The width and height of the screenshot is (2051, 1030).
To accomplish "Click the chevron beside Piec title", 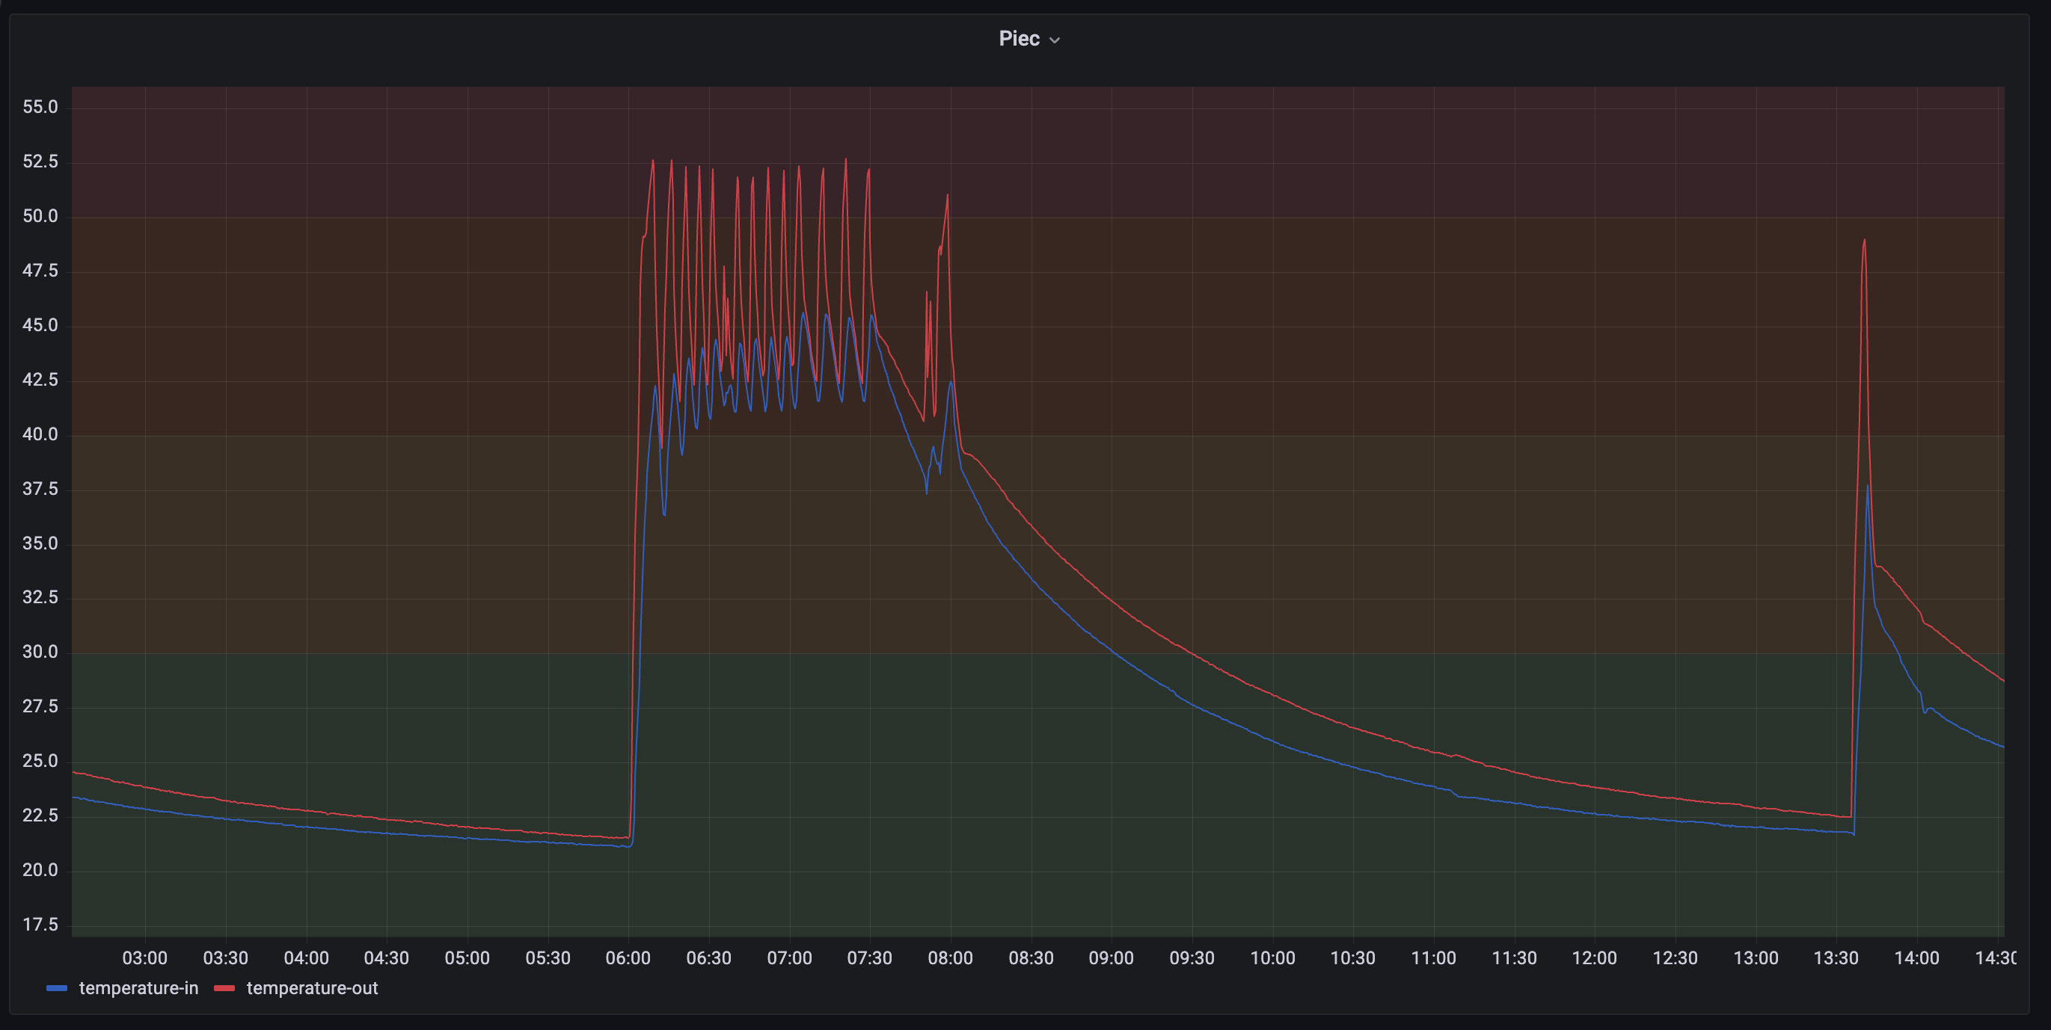I will point(1055,40).
